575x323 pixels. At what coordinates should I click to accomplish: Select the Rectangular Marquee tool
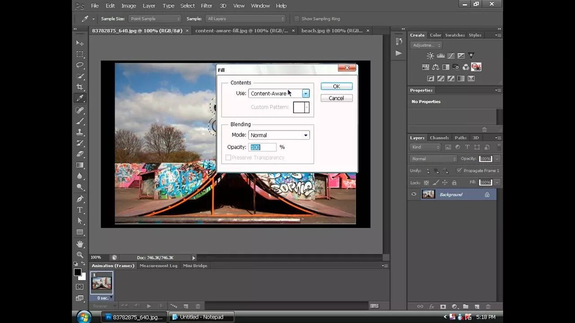pos(80,54)
